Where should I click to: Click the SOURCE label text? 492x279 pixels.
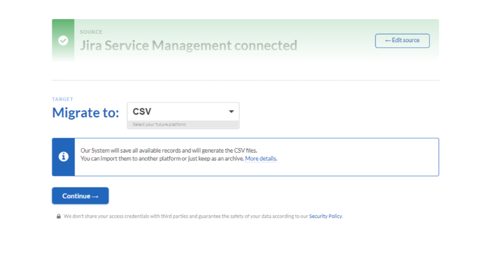pyautogui.click(x=91, y=32)
